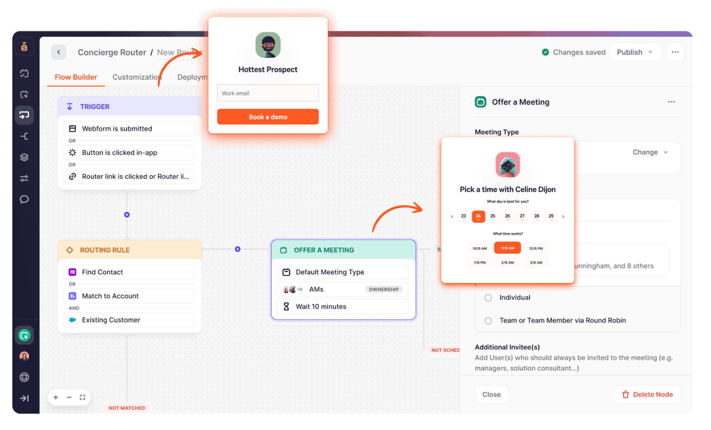The width and height of the screenshot is (711, 430).
Task: Switch to the Customization tab
Action: [x=137, y=77]
